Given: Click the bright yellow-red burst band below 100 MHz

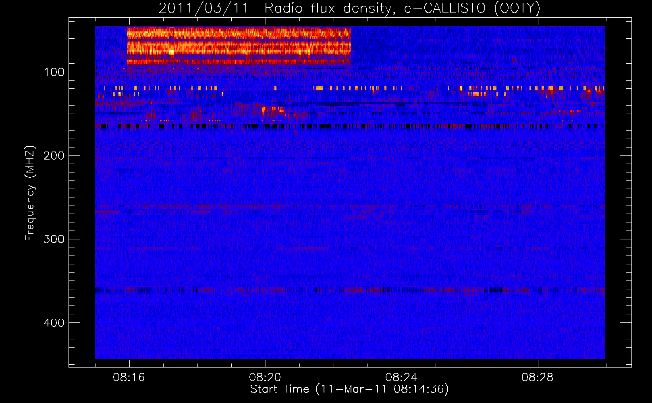Looking at the screenshot, I should click(239, 46).
